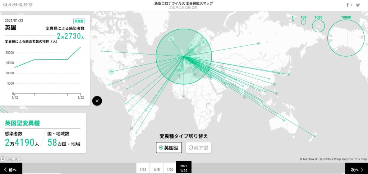Viewport: 368px width, 174px height.
Task: Click the Mapbox logo
Action: coord(11,159)
